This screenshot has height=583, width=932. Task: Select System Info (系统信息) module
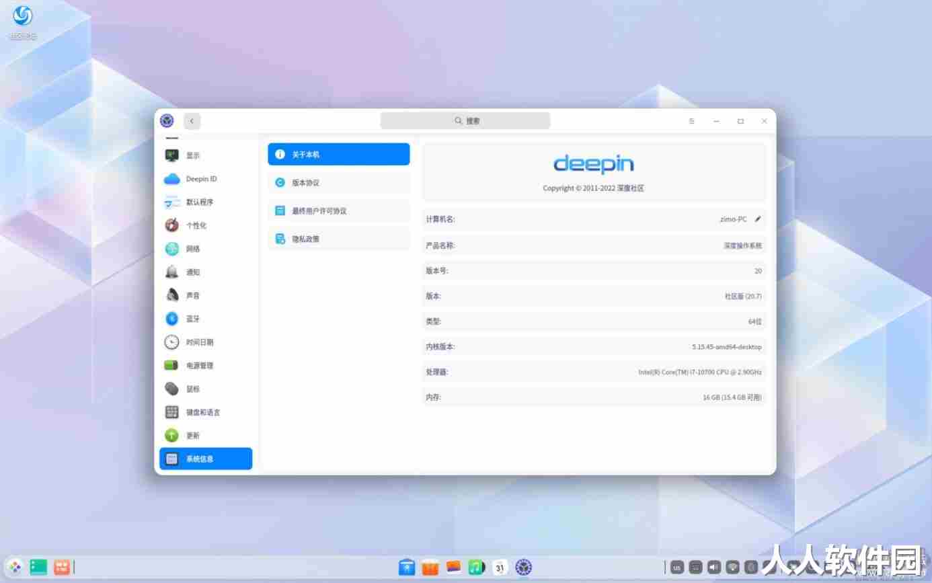tap(206, 459)
